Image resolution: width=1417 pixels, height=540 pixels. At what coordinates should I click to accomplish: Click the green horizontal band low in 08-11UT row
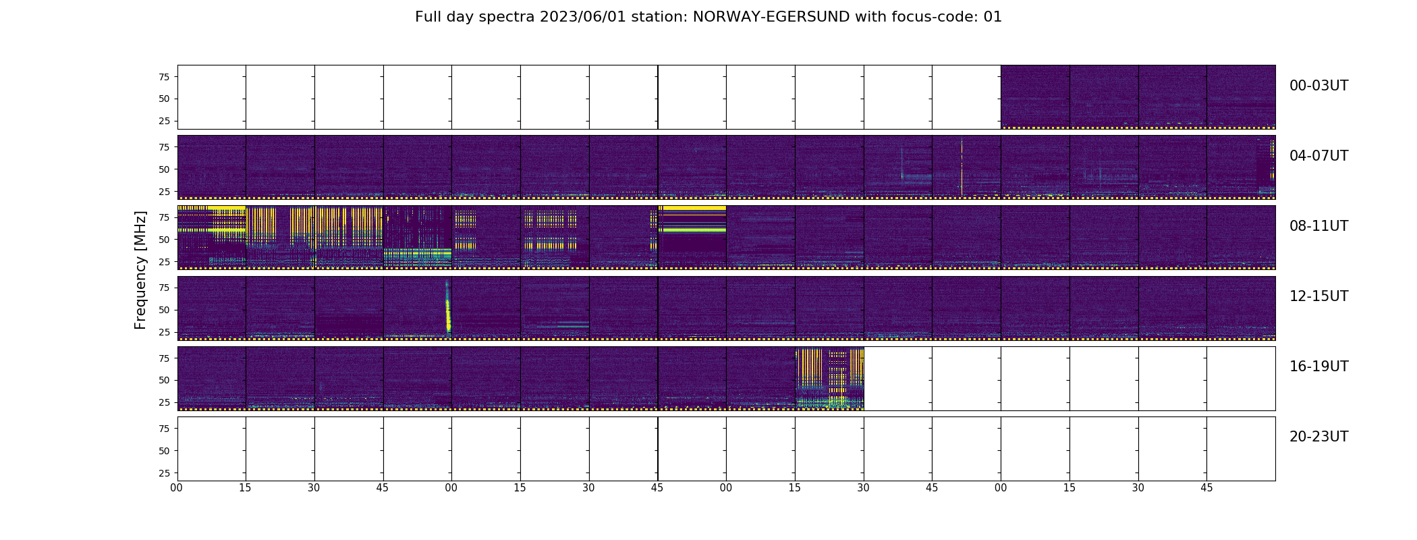418,254
